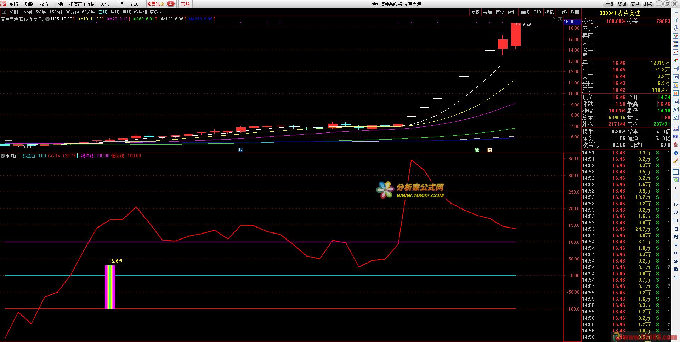The width and height of the screenshot is (680, 342).
Task: Click the red 低位线 -100.00 label
Action: (126, 156)
